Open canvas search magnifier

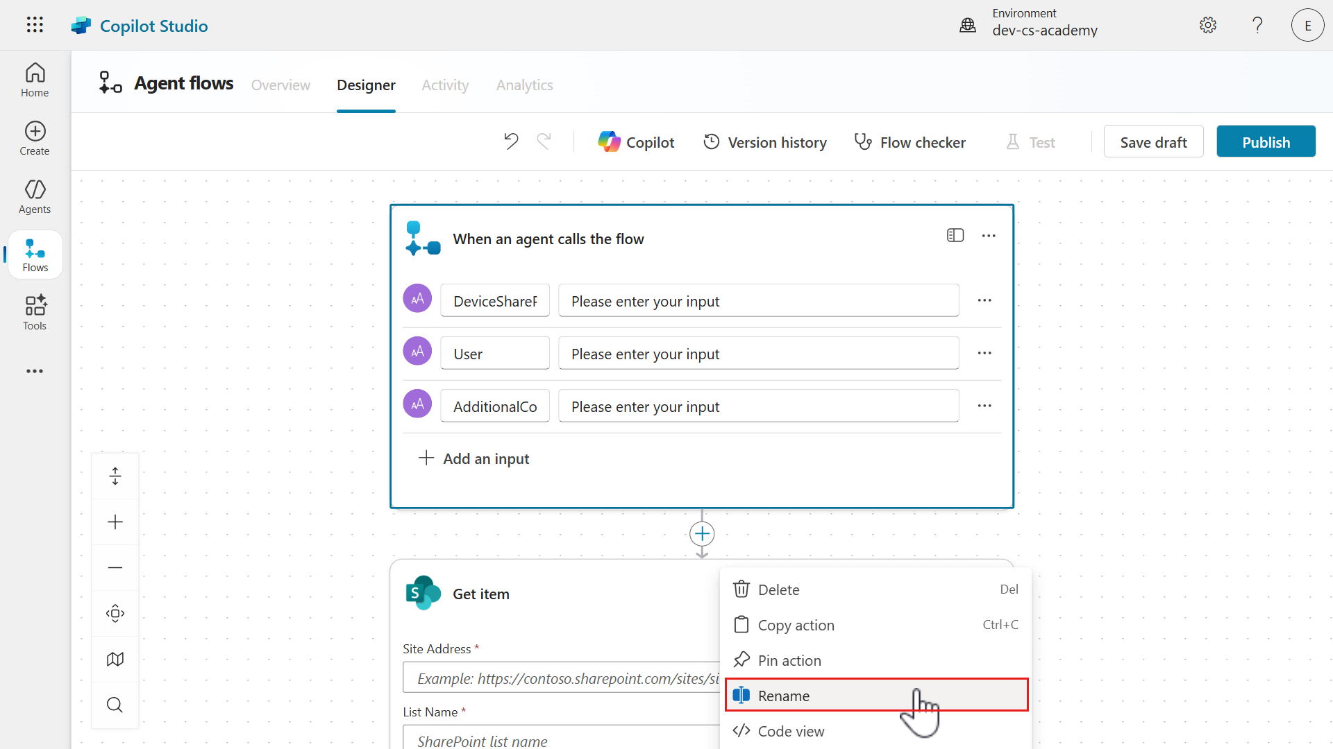(x=115, y=705)
